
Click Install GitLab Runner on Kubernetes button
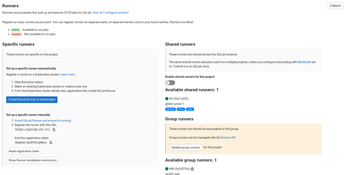pos(32,100)
